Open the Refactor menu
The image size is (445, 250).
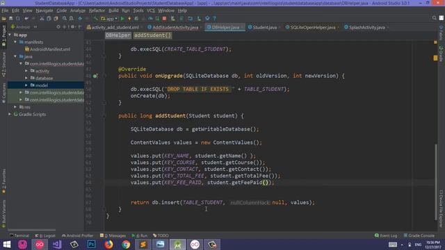point(97,10)
